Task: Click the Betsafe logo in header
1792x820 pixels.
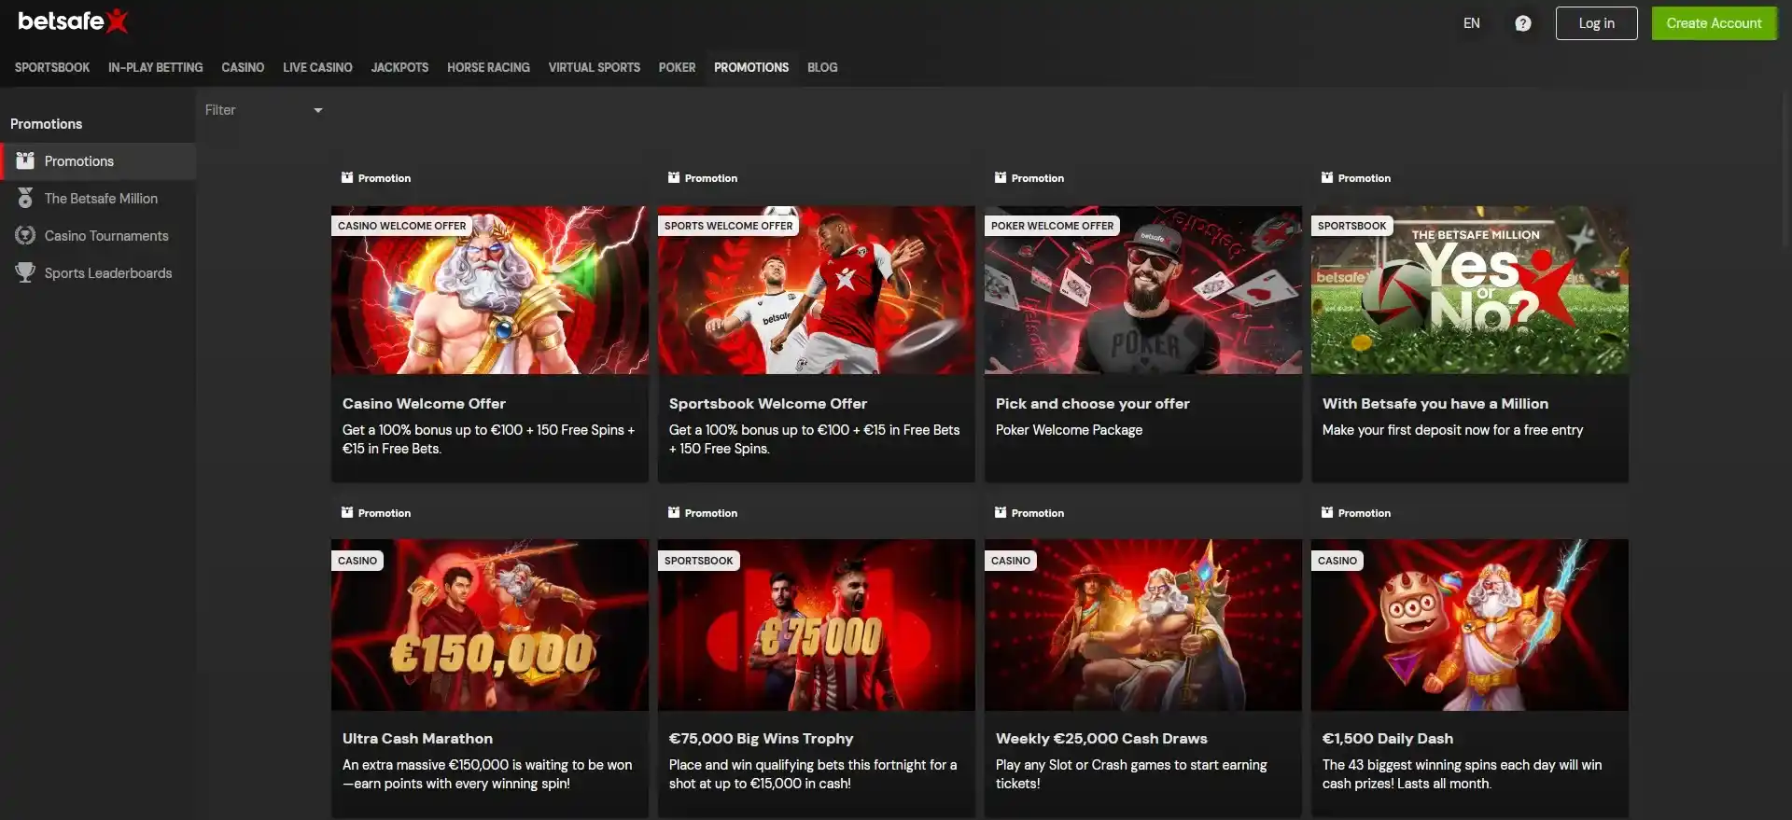Action: 73,21
